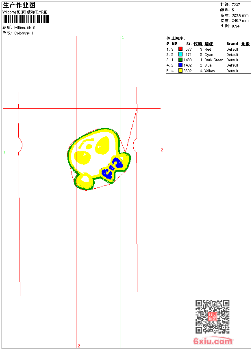Image resolution: width=252 pixels, height=349 pixels.
Task: Select the file name 'MBieu.EMB'
Action: click(24, 28)
